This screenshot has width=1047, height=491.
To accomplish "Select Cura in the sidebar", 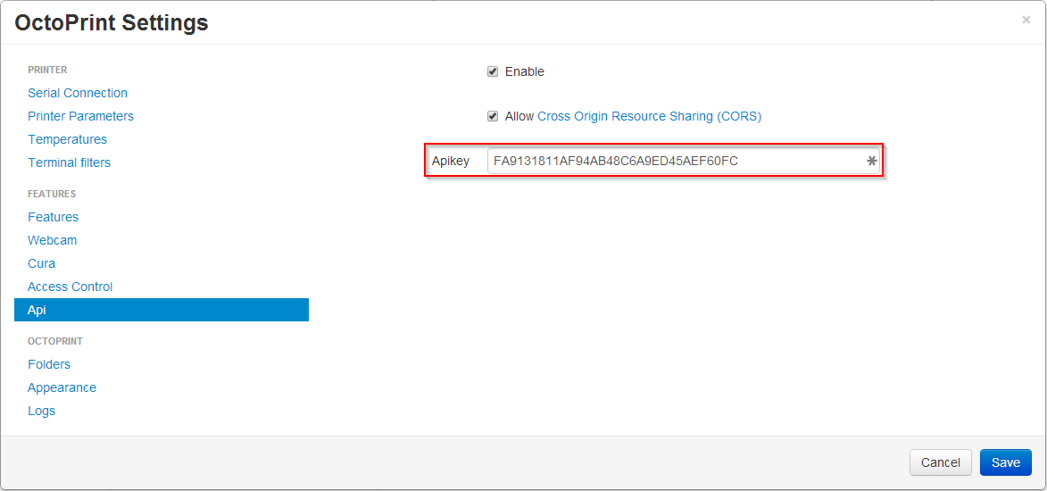I will (41, 263).
